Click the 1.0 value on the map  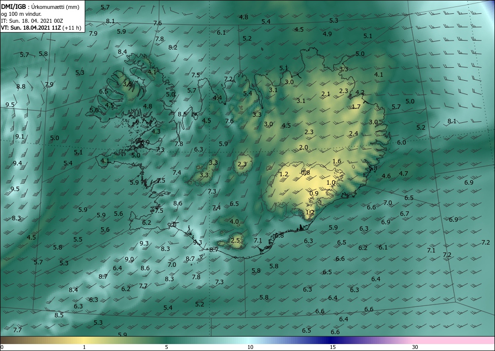click(x=331, y=183)
